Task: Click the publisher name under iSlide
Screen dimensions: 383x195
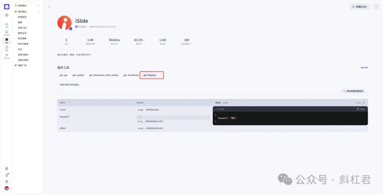Action: coord(82,27)
